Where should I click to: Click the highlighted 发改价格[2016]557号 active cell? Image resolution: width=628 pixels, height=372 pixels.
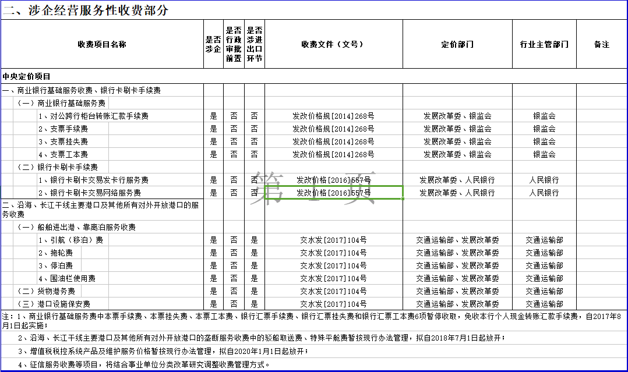(x=334, y=193)
